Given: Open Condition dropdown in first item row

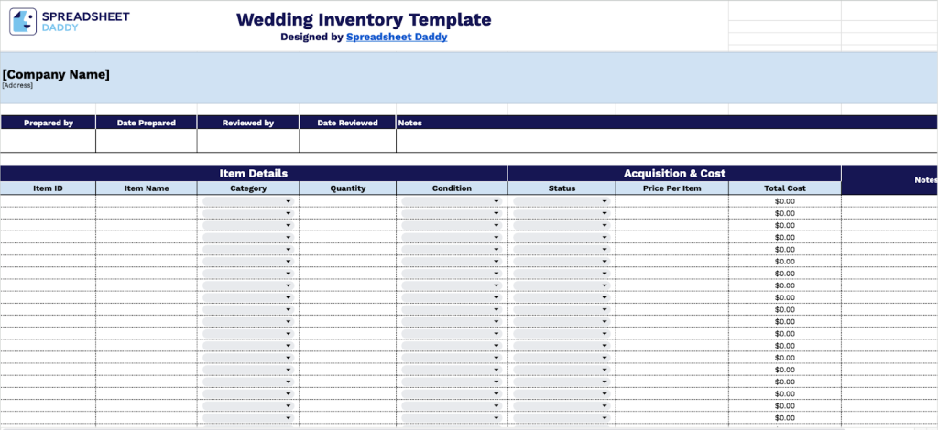Looking at the screenshot, I should pos(496,201).
